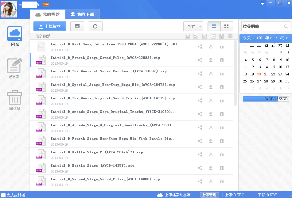Jump to 今天 in calendar
292x198 pixels.
pos(247,38)
